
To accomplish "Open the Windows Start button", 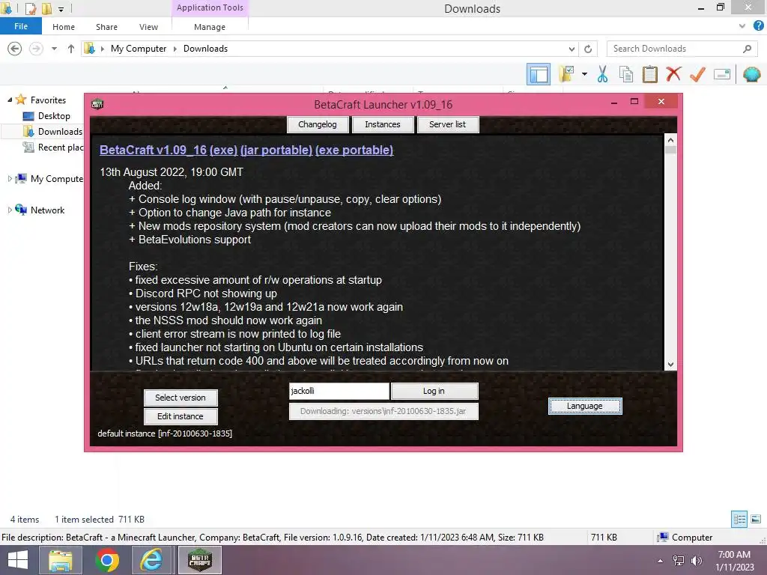I will [18, 560].
